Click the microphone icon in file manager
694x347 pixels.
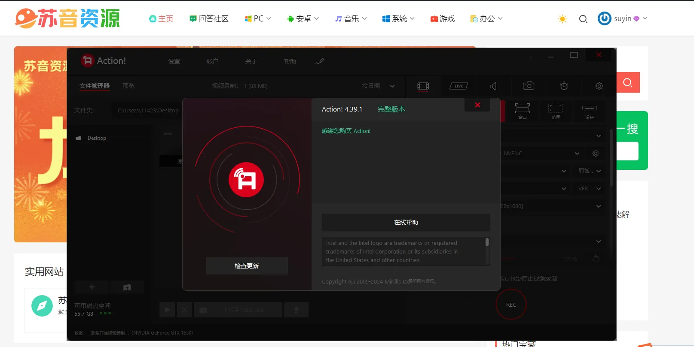pos(296,310)
